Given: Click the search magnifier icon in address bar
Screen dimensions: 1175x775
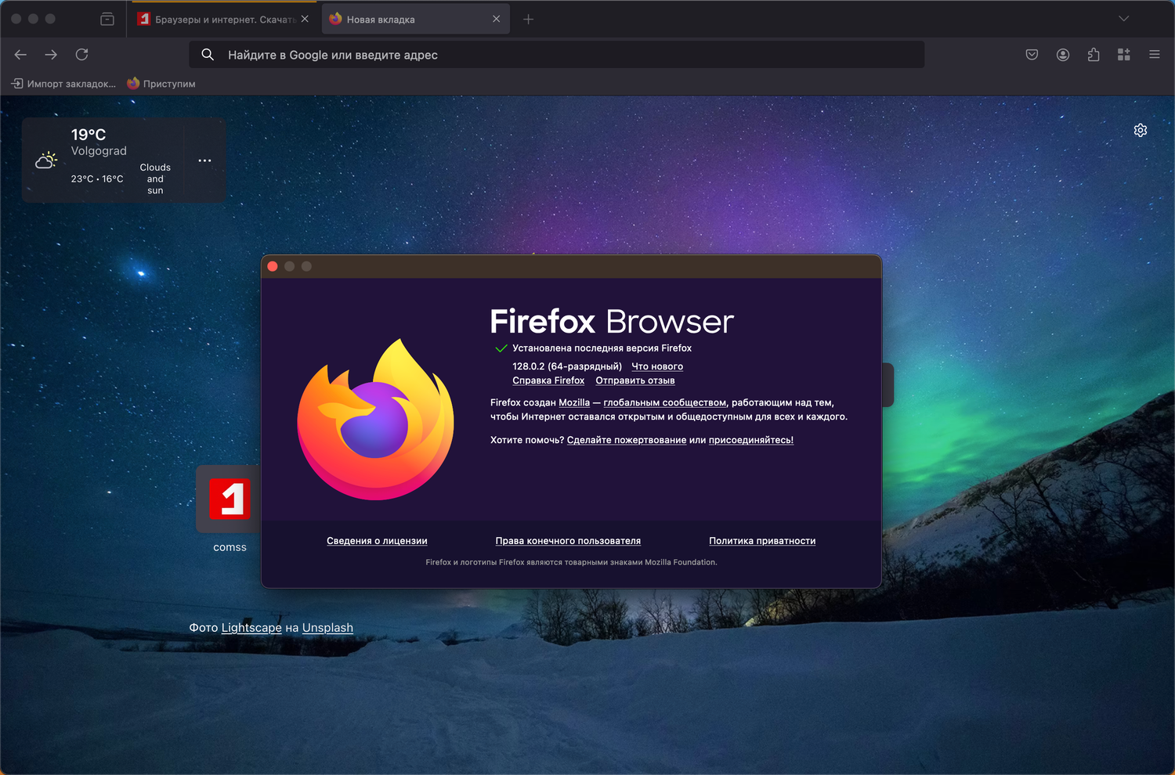Looking at the screenshot, I should pos(208,55).
